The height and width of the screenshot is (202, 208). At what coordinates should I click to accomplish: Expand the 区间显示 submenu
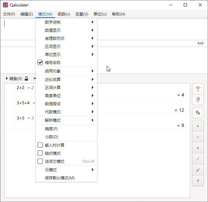click(66, 46)
